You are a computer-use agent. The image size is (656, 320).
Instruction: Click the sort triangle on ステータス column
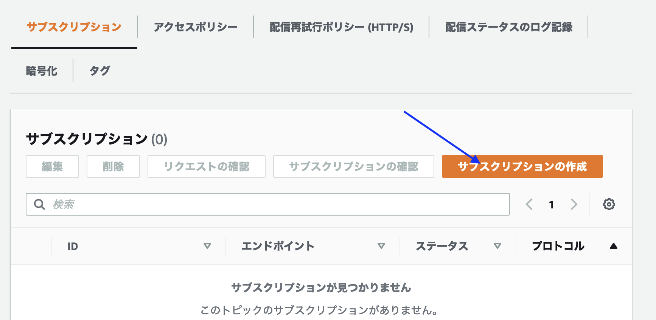(497, 246)
